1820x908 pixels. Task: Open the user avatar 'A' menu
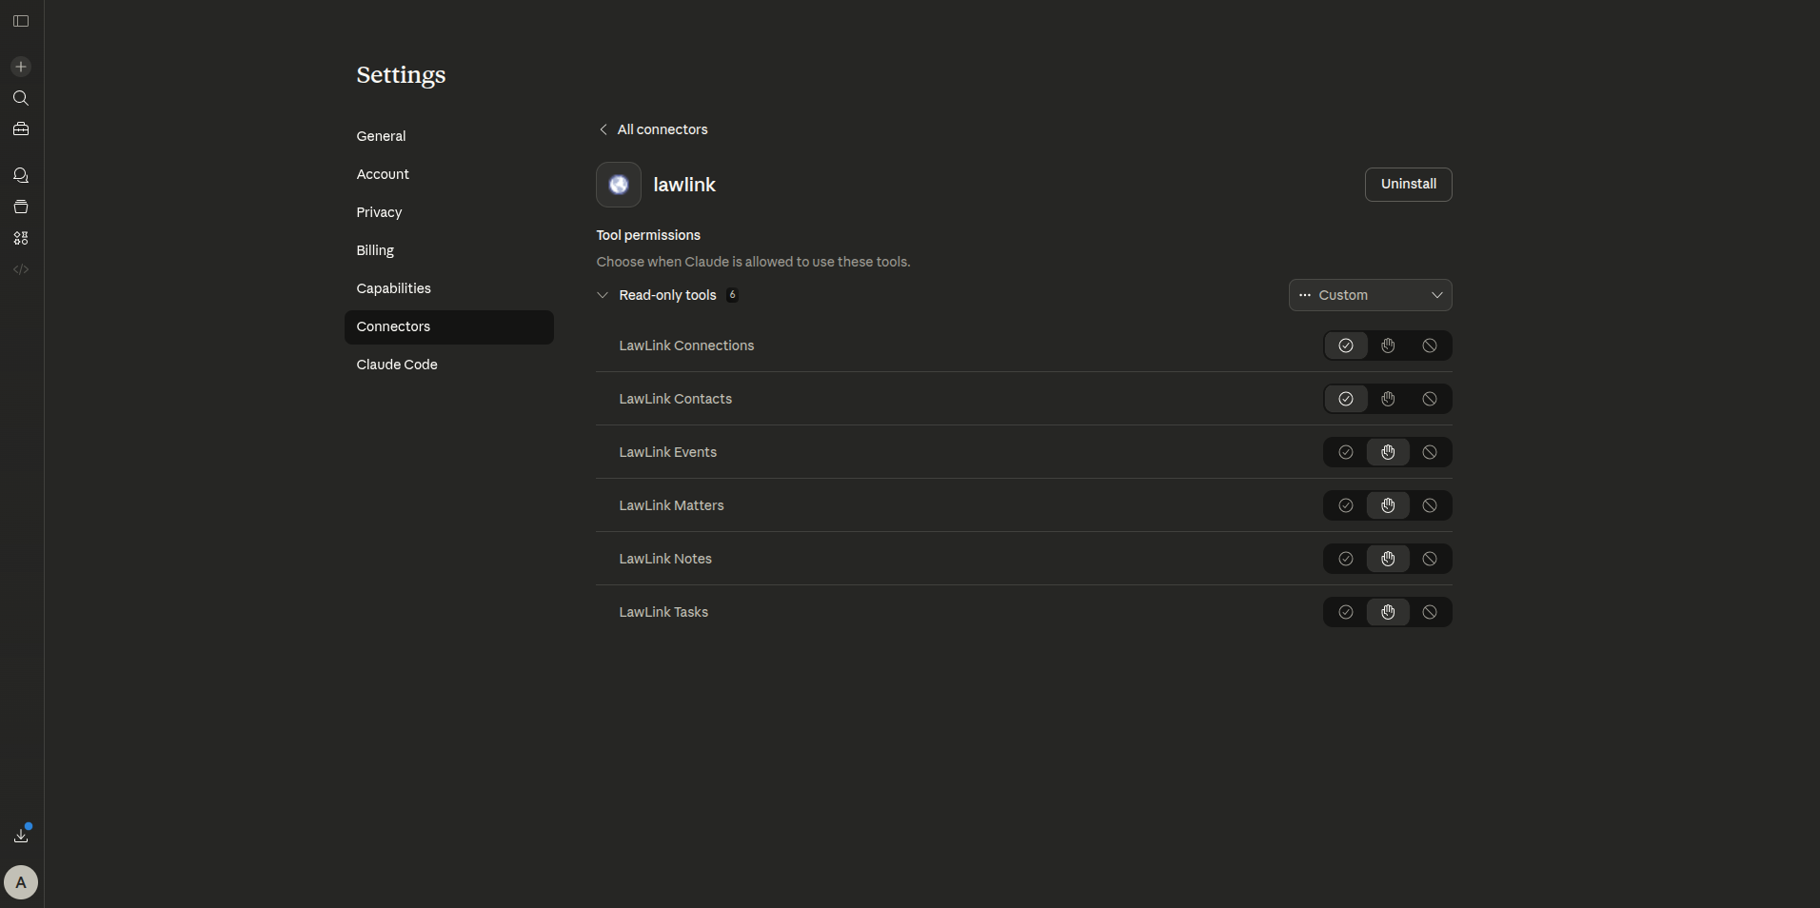tap(21, 882)
